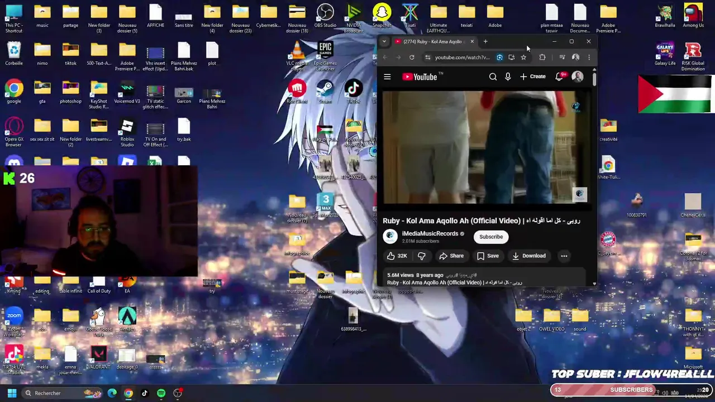Viewport: 715px width, 402px height.
Task: Open Chrome extensions puzzle icon
Action: click(542, 57)
